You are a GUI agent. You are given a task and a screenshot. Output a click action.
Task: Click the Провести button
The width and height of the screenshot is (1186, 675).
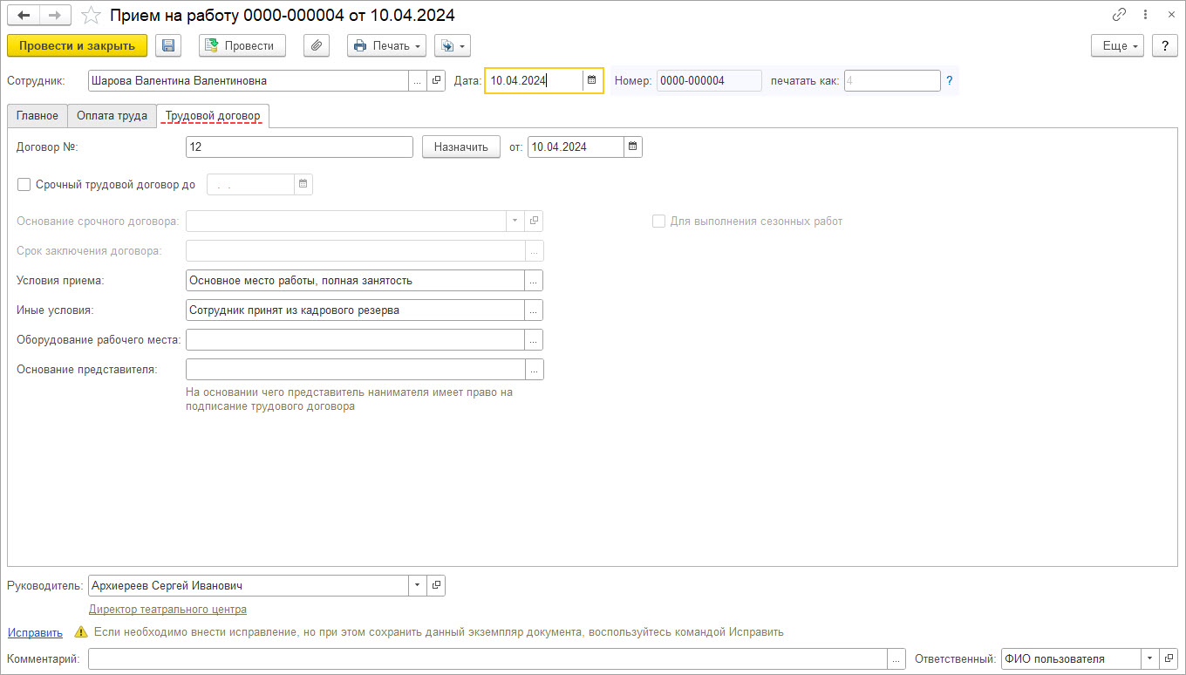[x=242, y=46]
